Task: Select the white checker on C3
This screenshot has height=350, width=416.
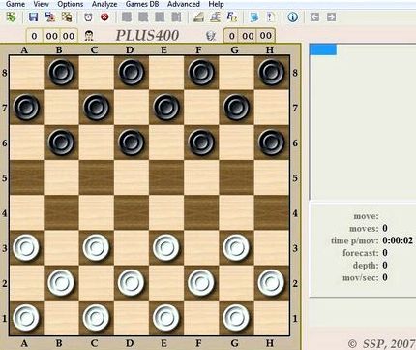Action: point(96,247)
